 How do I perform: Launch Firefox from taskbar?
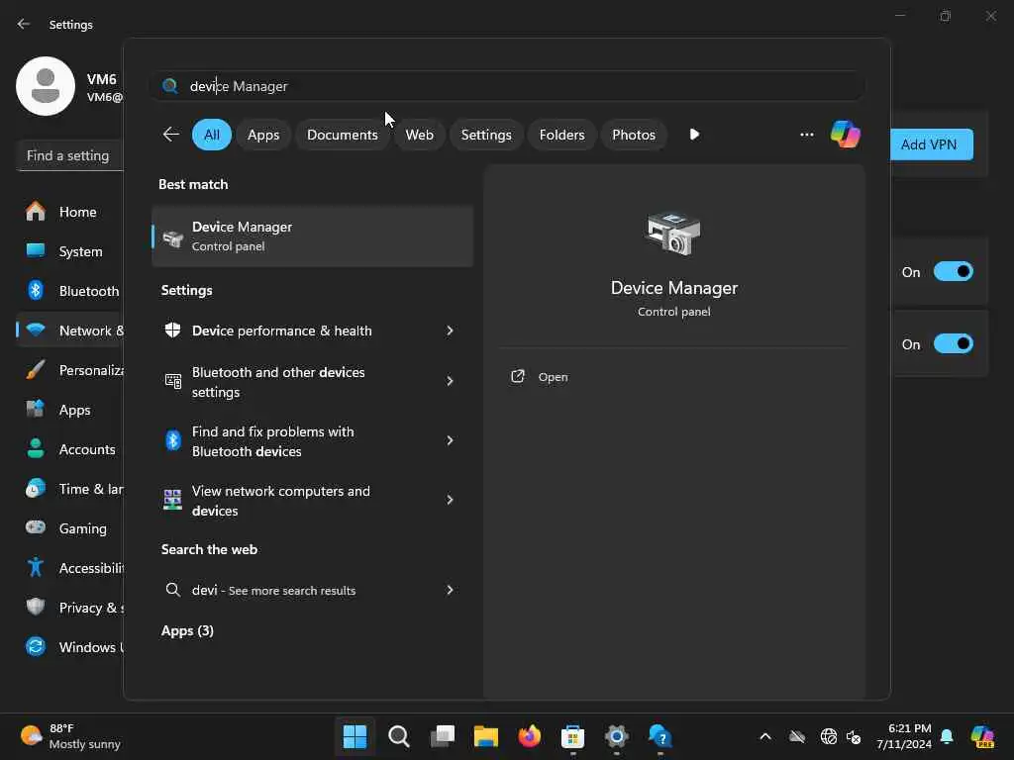530,736
